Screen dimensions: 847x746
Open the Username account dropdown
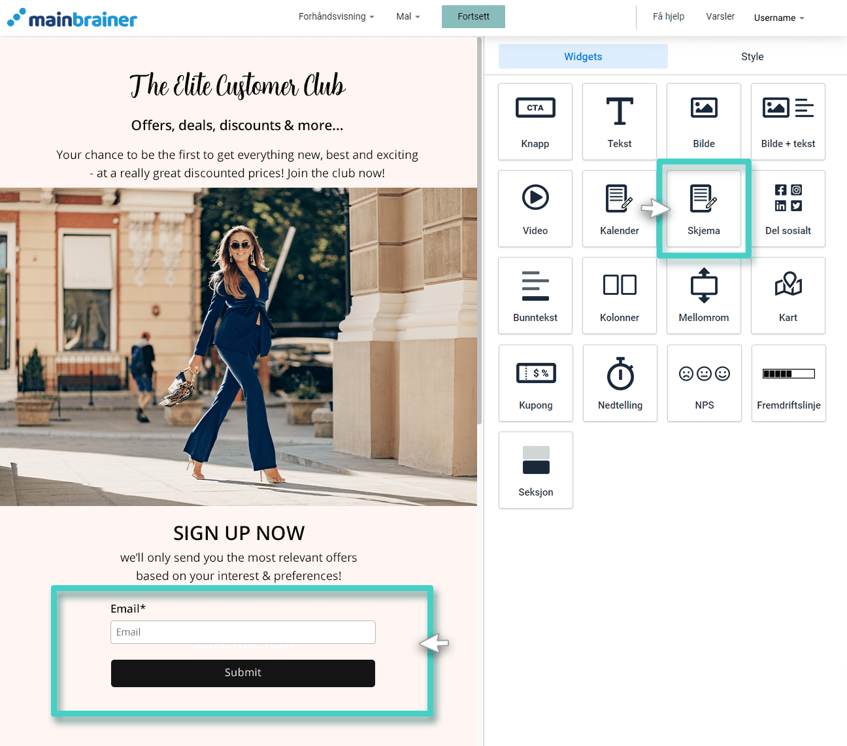click(778, 18)
